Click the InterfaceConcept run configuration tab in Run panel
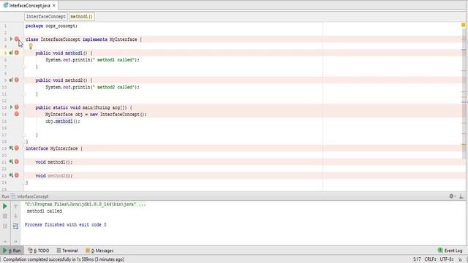 [x=30, y=197]
